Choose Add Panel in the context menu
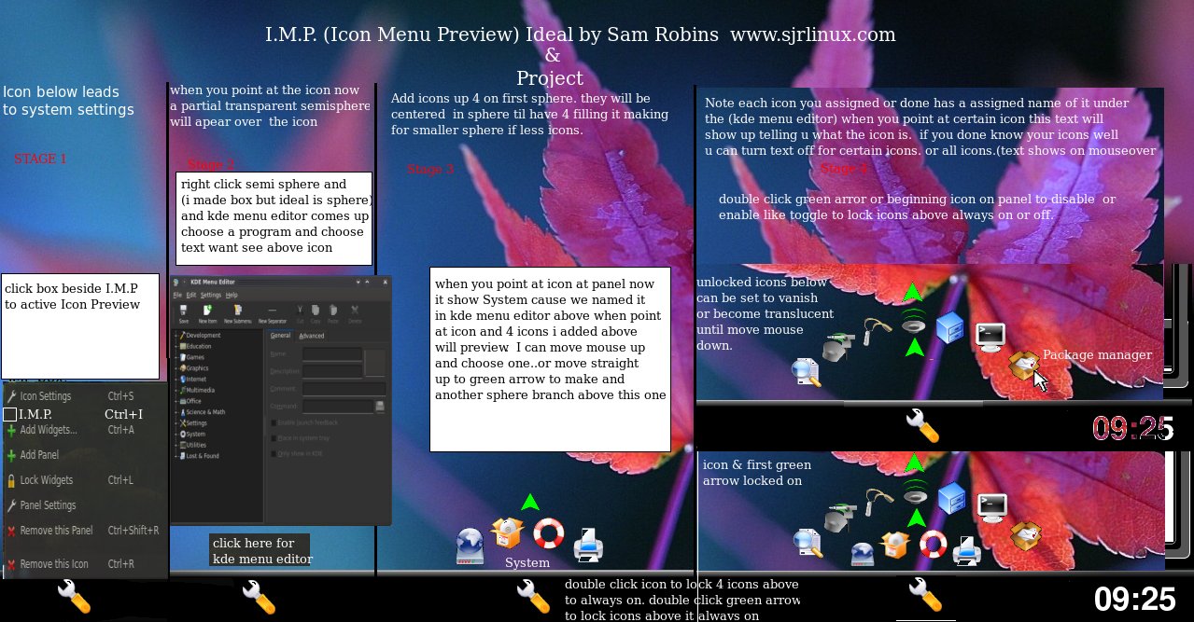Screen dimensions: 1194x622 [x=84, y=455]
